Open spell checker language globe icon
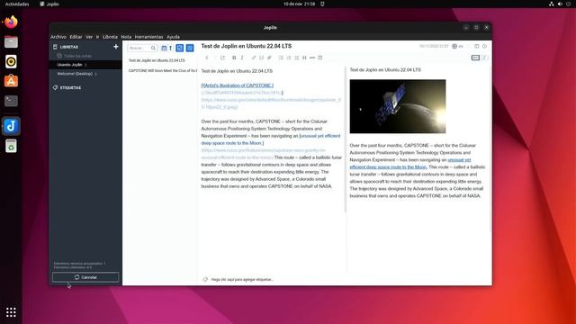 click(x=454, y=46)
